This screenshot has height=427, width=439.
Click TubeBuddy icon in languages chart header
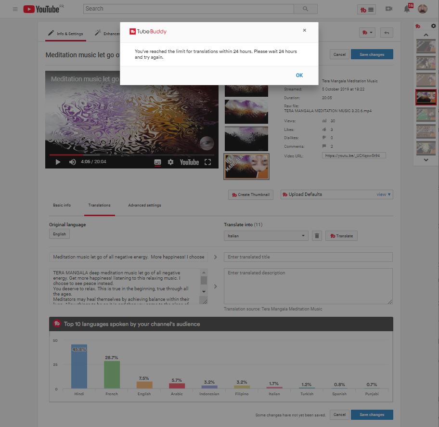click(x=57, y=323)
